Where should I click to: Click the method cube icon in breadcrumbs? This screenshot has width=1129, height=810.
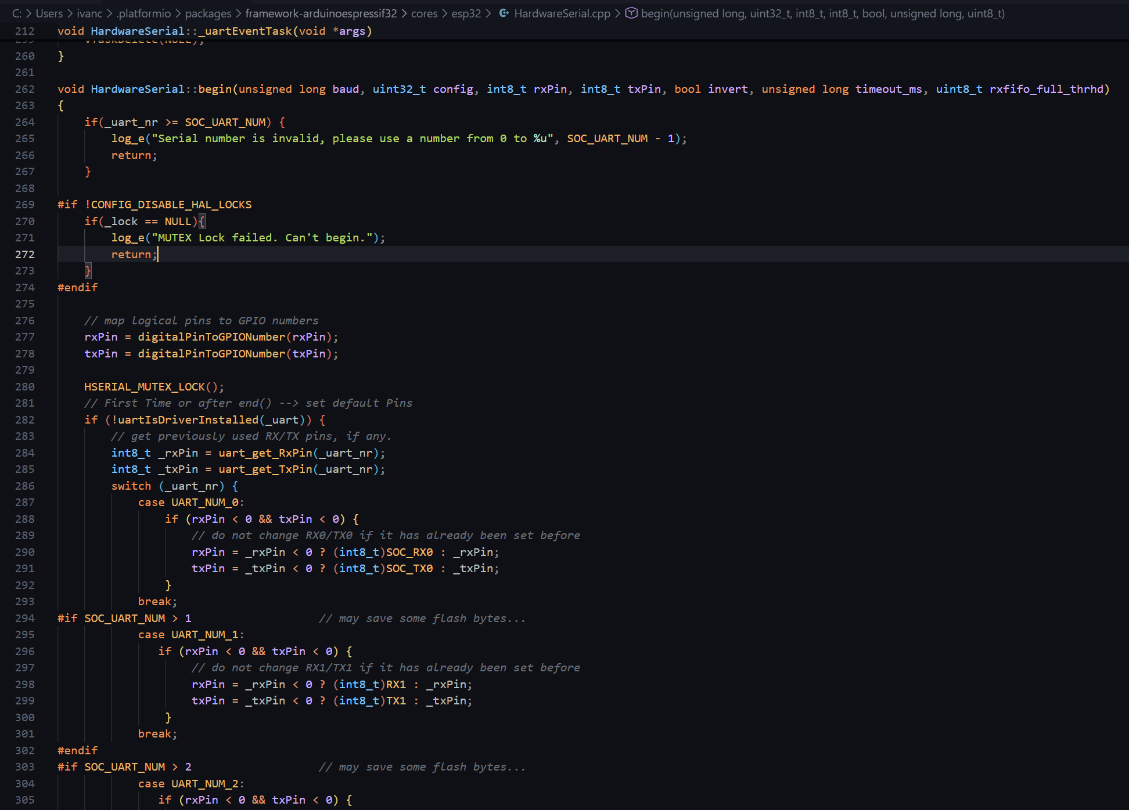tap(631, 13)
